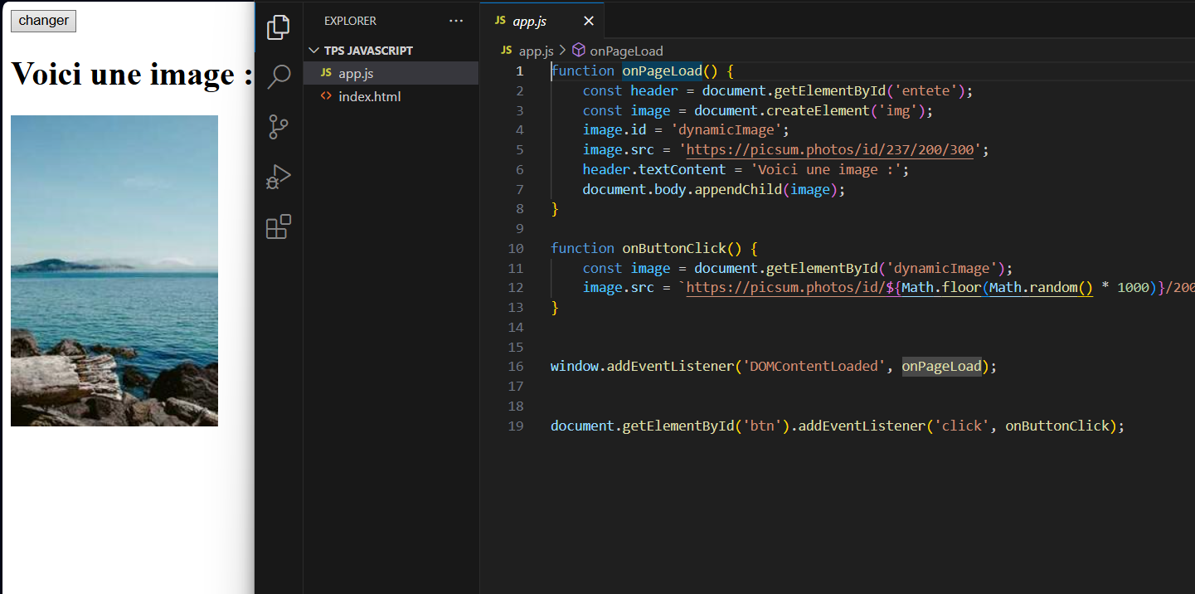The image size is (1195, 594).
Task: Open Source Control view icon
Action: coord(279,127)
